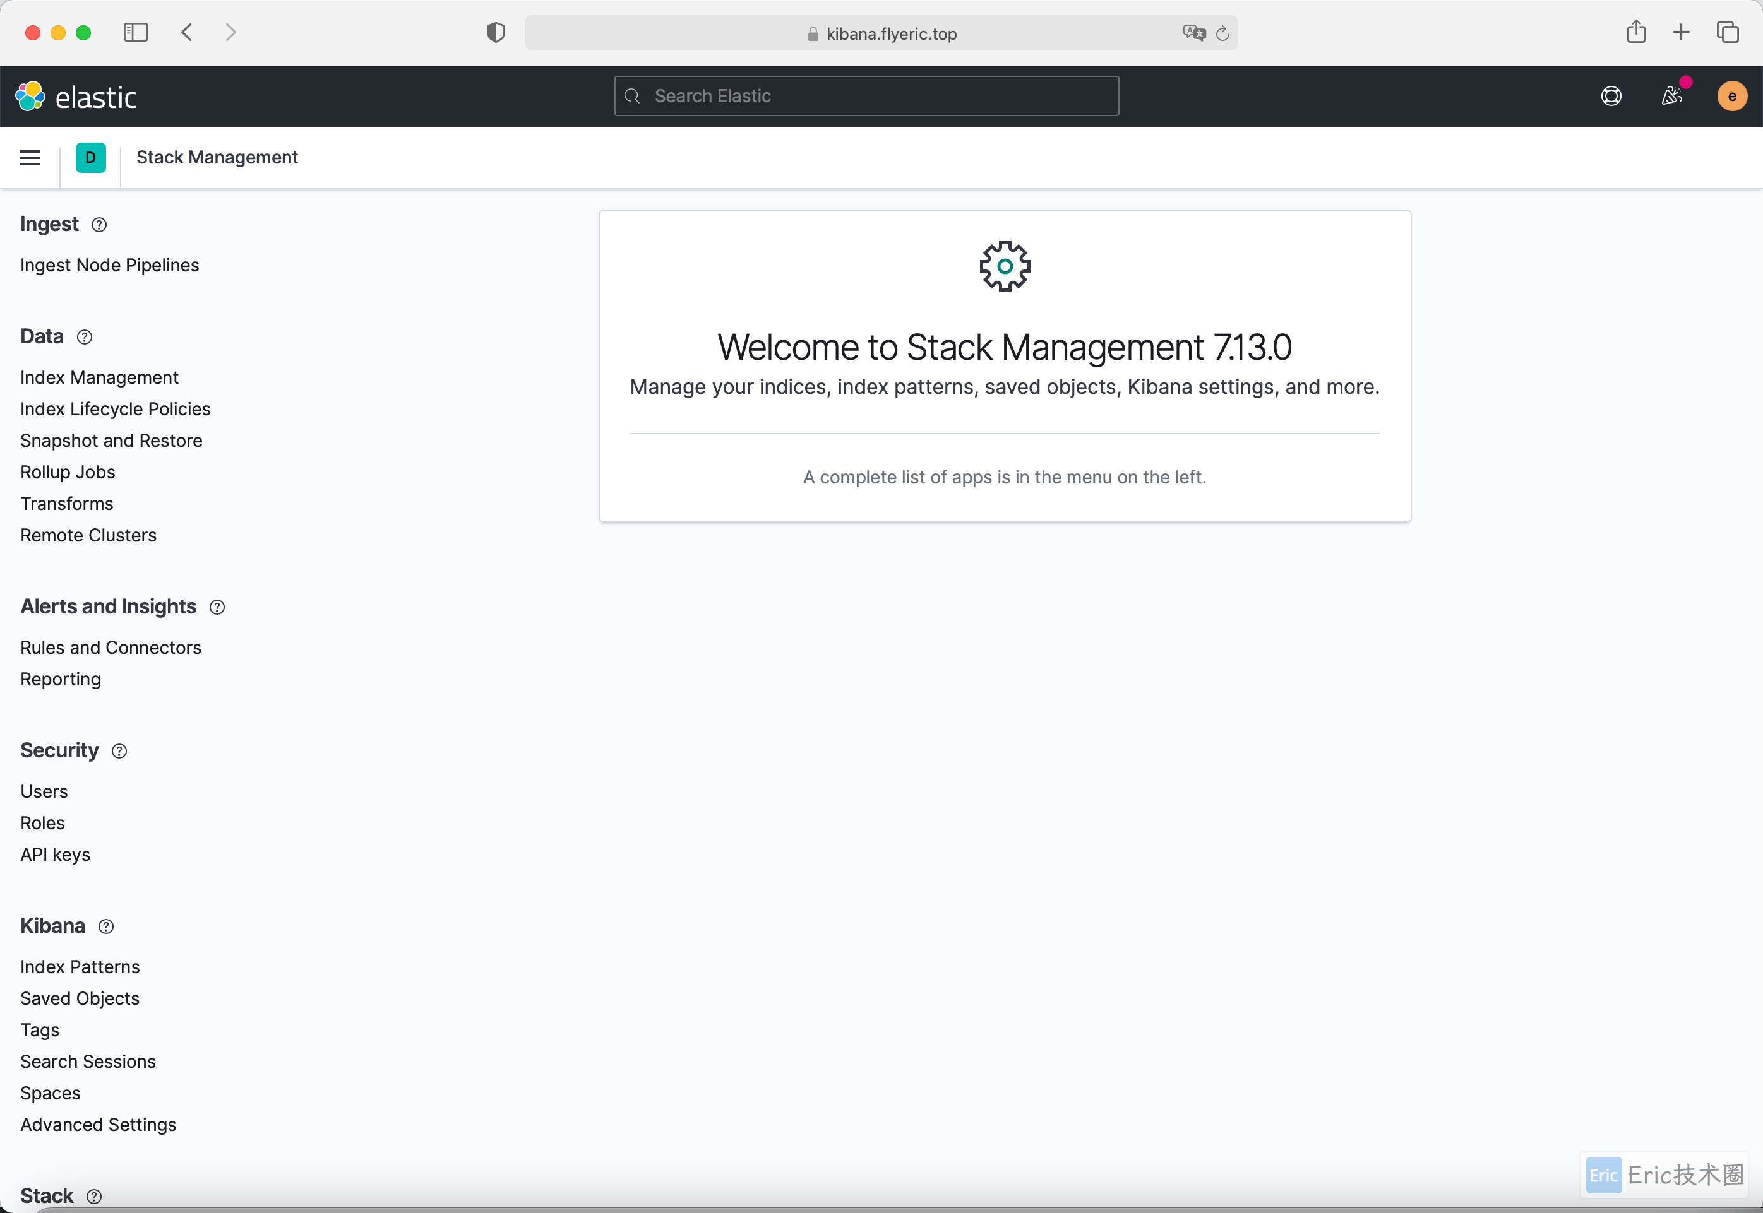This screenshot has width=1763, height=1213.
Task: Click the Alerts and Insights heading
Action: click(108, 606)
